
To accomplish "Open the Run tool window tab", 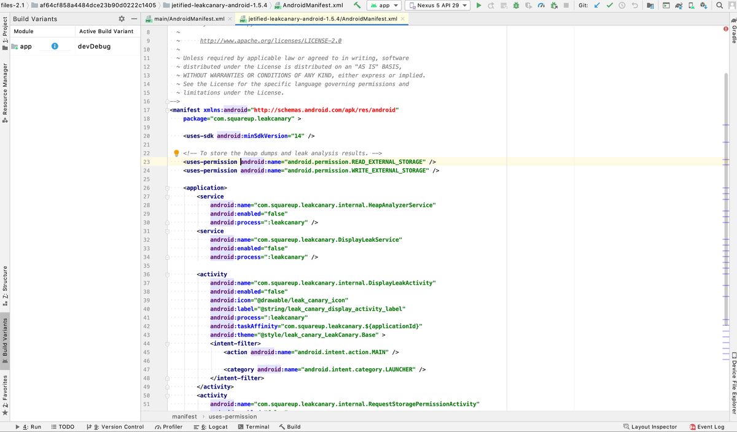I will pos(29,426).
